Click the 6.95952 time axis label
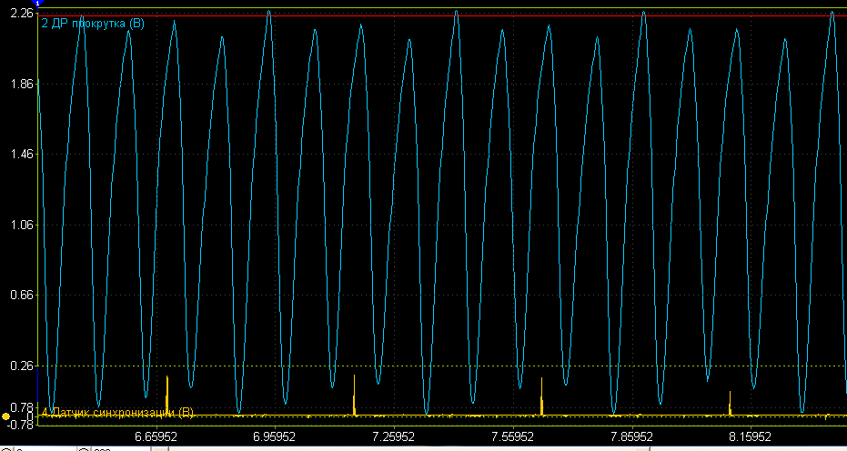The height and width of the screenshot is (451, 847). coord(275,436)
